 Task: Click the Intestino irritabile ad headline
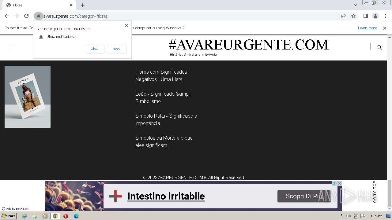coord(166,196)
